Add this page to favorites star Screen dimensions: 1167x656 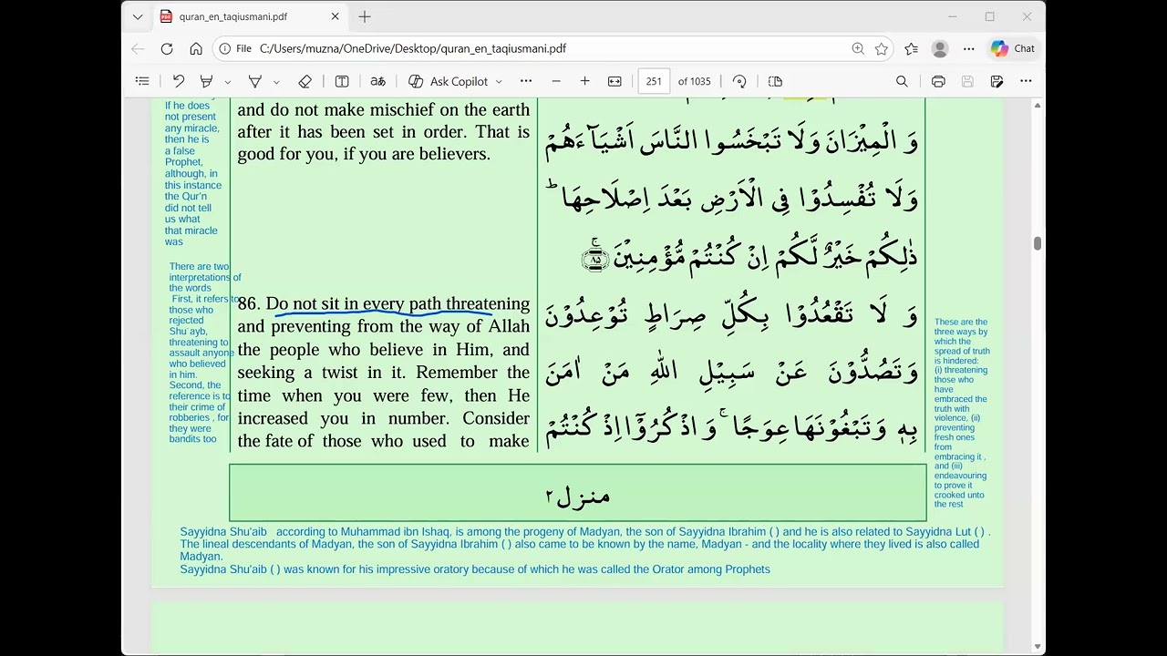pos(882,48)
